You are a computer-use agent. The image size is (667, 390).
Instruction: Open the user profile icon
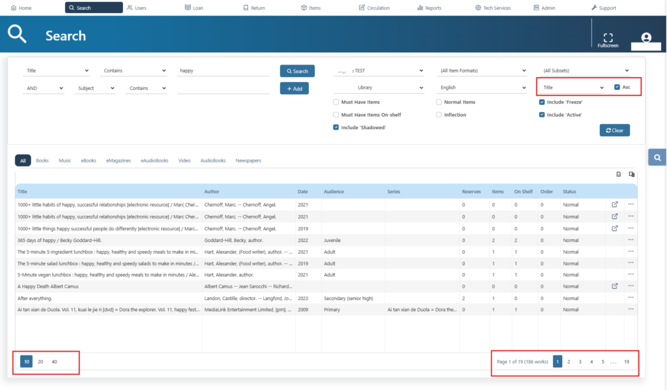click(x=646, y=37)
